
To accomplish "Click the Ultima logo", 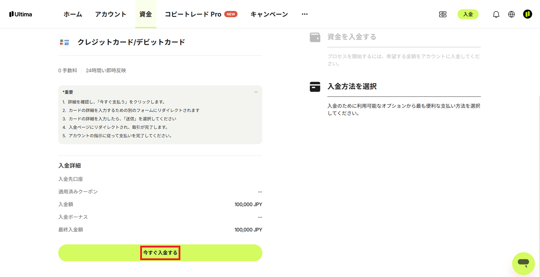I will 20,14.
